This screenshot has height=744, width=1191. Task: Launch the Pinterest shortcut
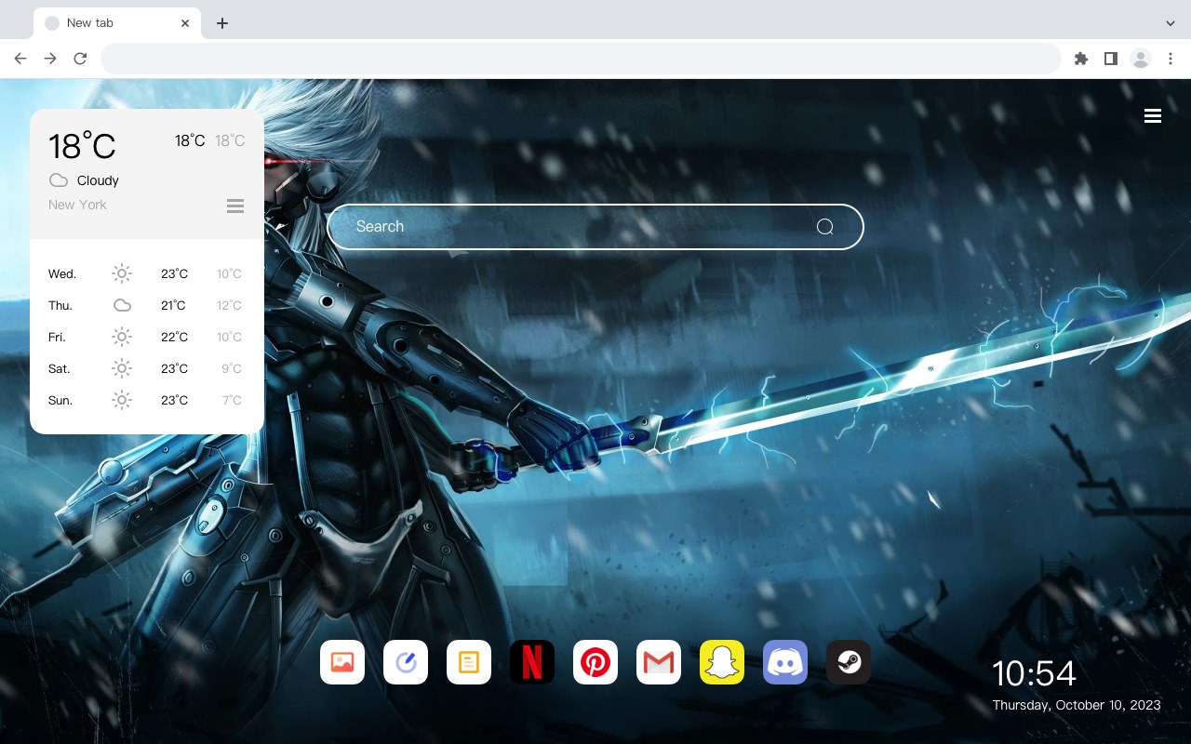[x=595, y=662]
